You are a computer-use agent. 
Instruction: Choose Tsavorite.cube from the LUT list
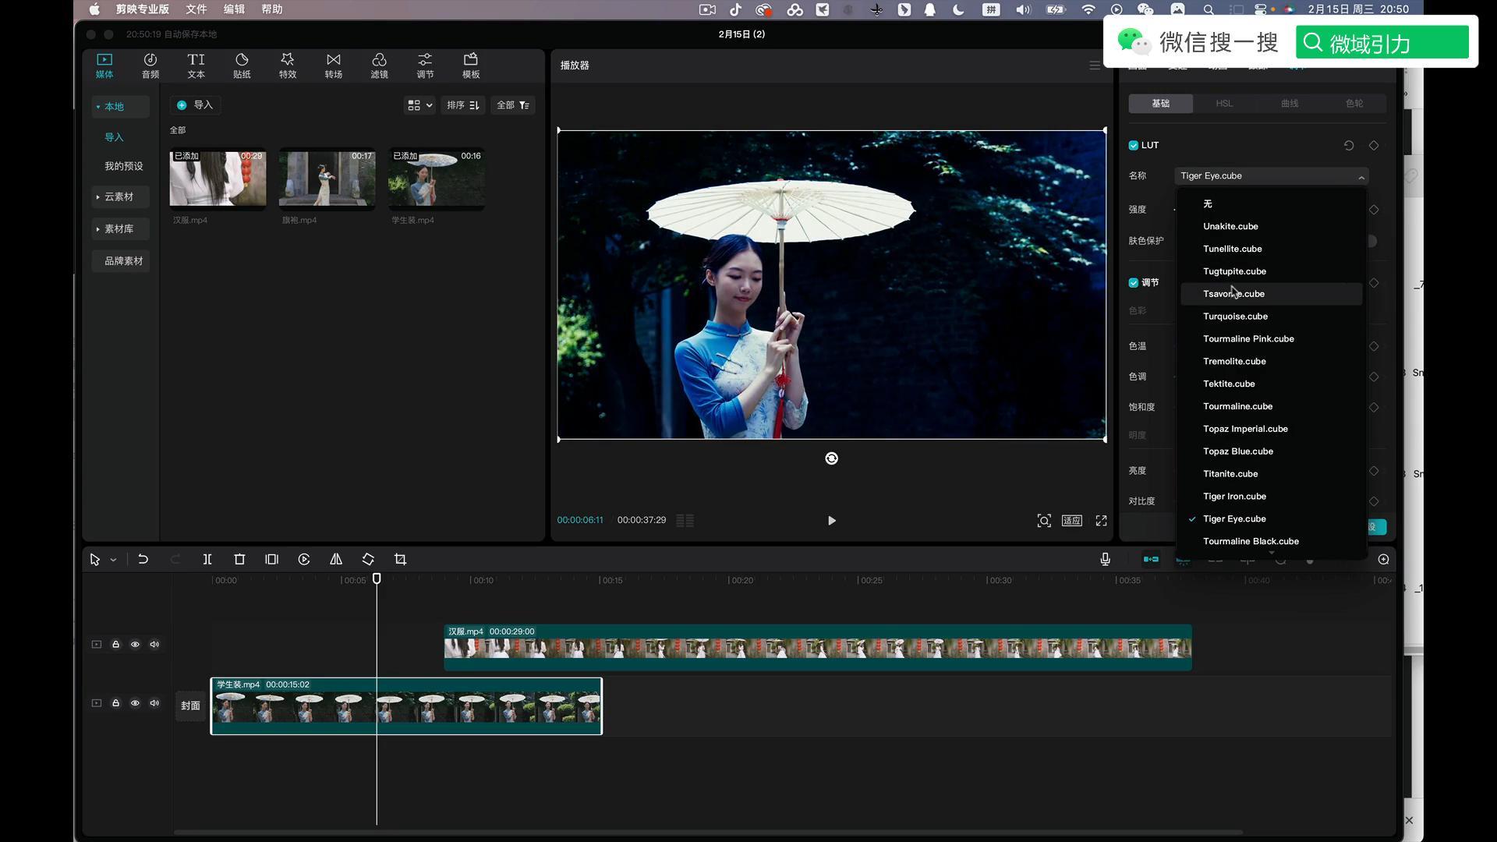[x=1272, y=294]
